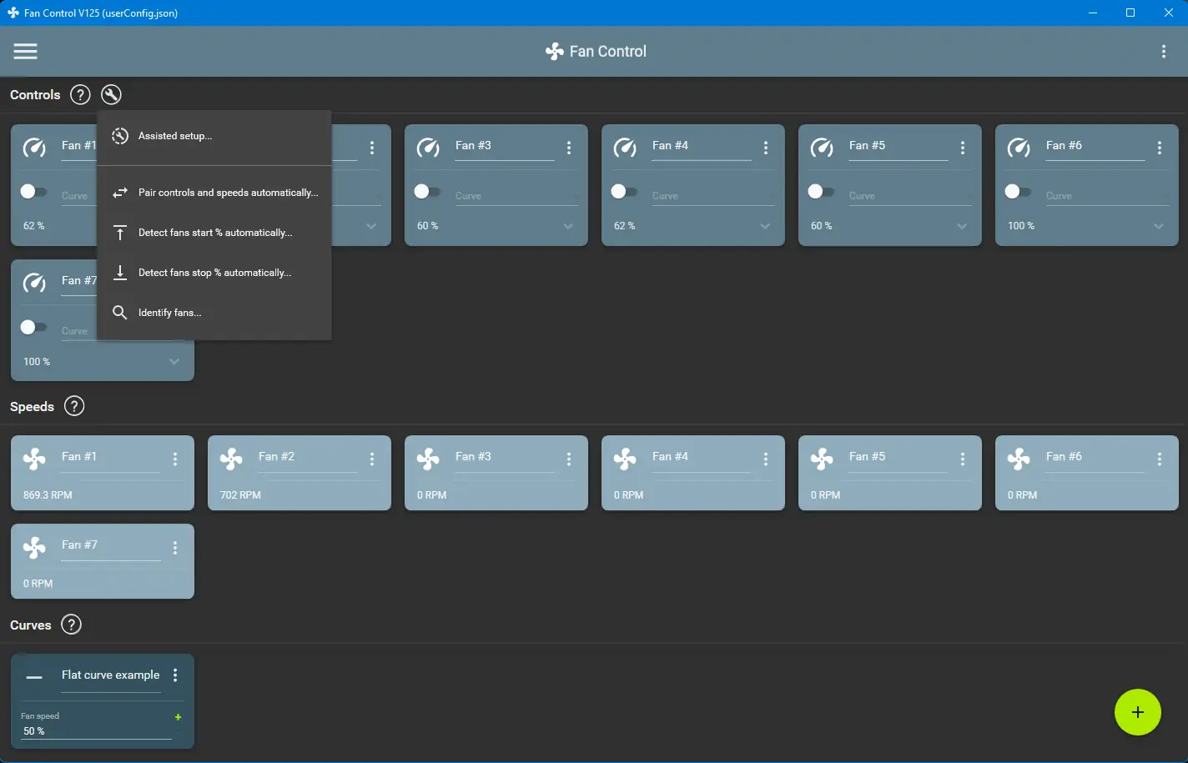The height and width of the screenshot is (763, 1188).
Task: Open three-dot menu on Fan #4 speed card
Action: click(766, 459)
